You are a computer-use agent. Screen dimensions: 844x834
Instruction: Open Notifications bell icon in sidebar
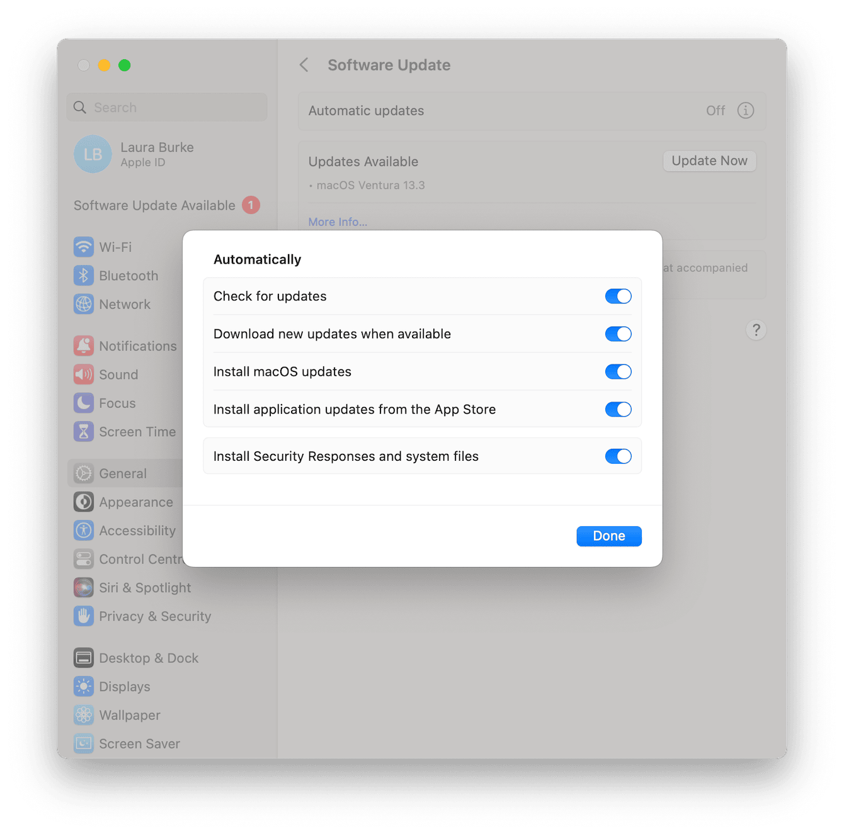point(84,346)
